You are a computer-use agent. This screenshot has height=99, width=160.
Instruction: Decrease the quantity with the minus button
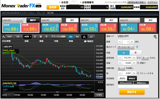[120, 42]
